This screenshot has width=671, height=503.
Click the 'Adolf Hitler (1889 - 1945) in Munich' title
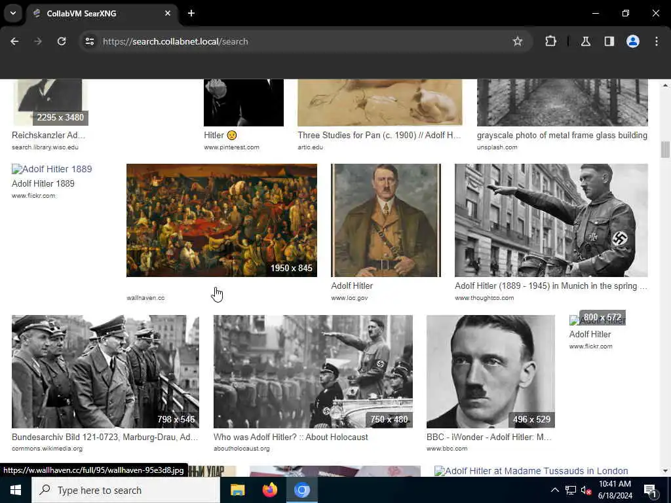[x=550, y=286]
